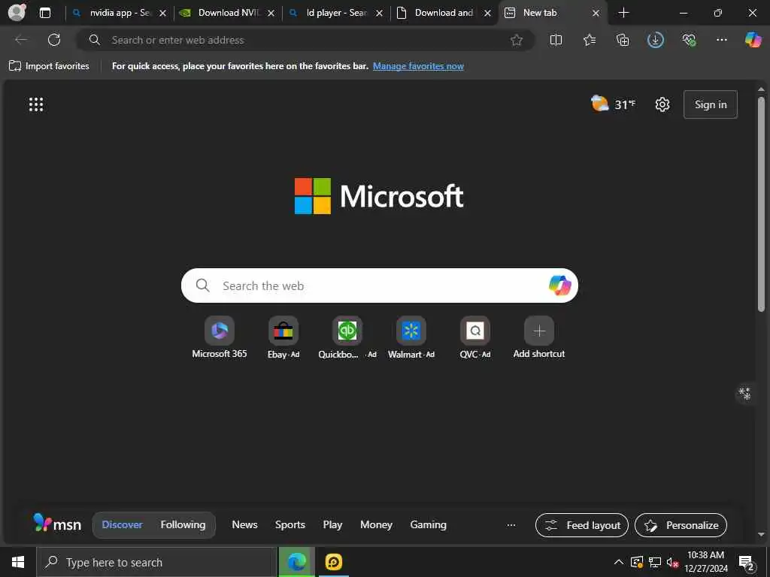Screen dimensions: 770x577
Task: Open split screen view icon
Action: click(x=556, y=41)
